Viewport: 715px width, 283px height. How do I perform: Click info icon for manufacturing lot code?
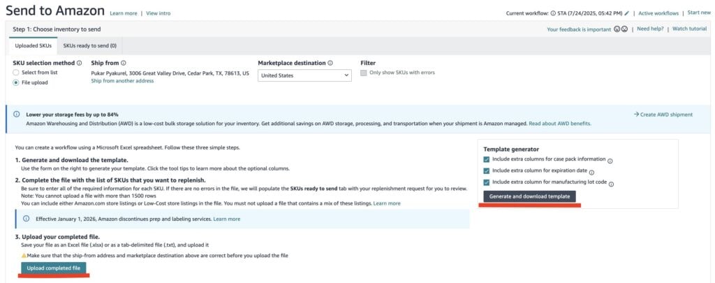(x=611, y=184)
